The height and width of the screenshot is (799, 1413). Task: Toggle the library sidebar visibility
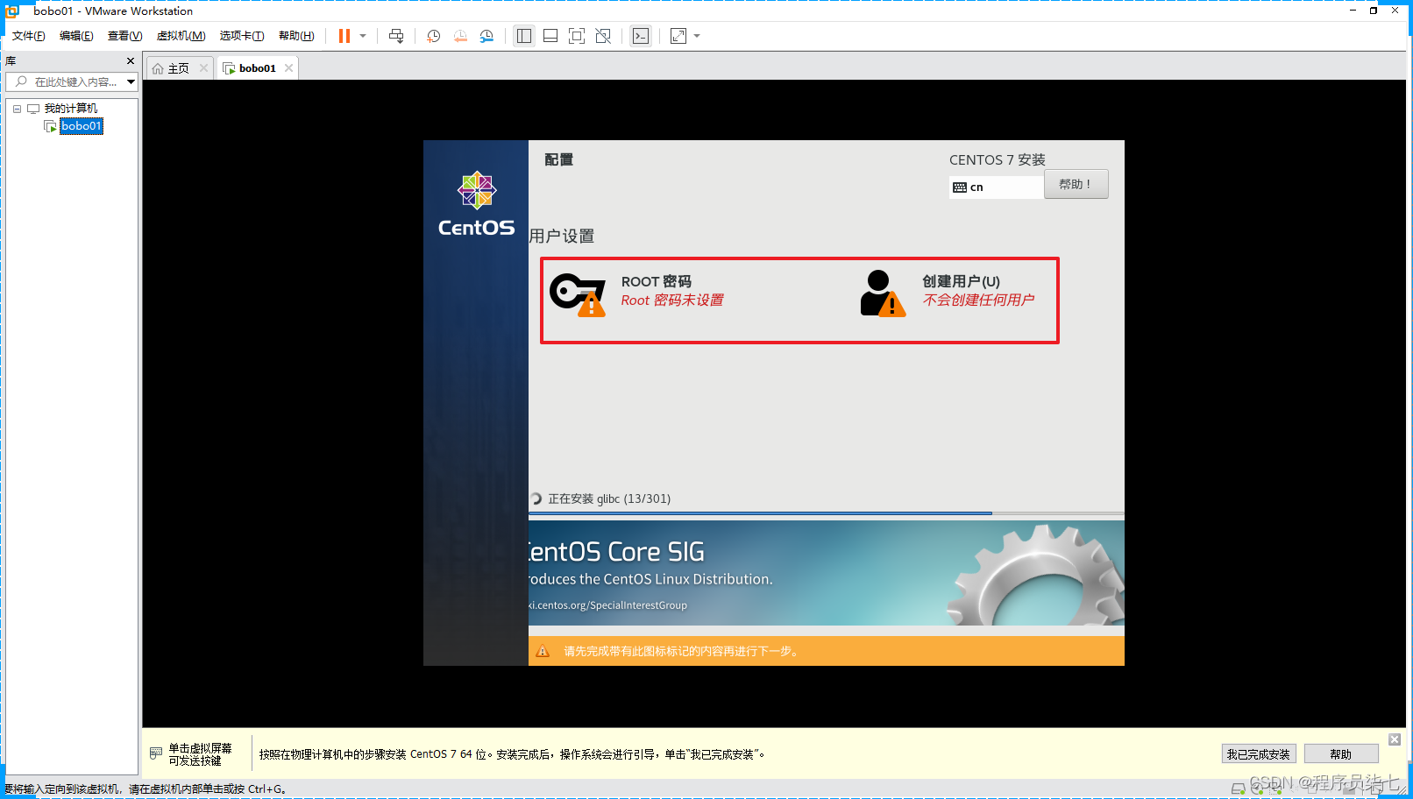pos(523,36)
